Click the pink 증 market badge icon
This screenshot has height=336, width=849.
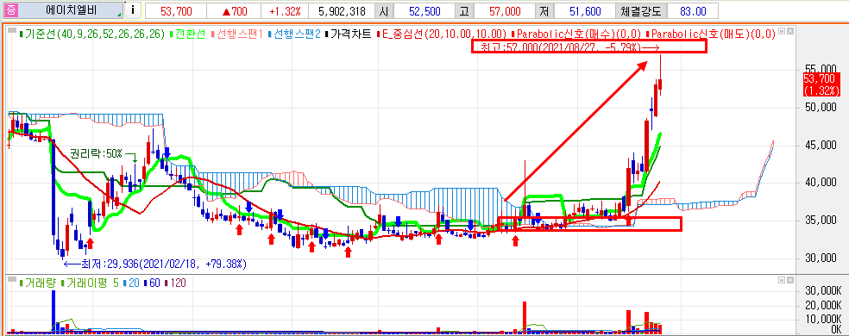click(9, 9)
